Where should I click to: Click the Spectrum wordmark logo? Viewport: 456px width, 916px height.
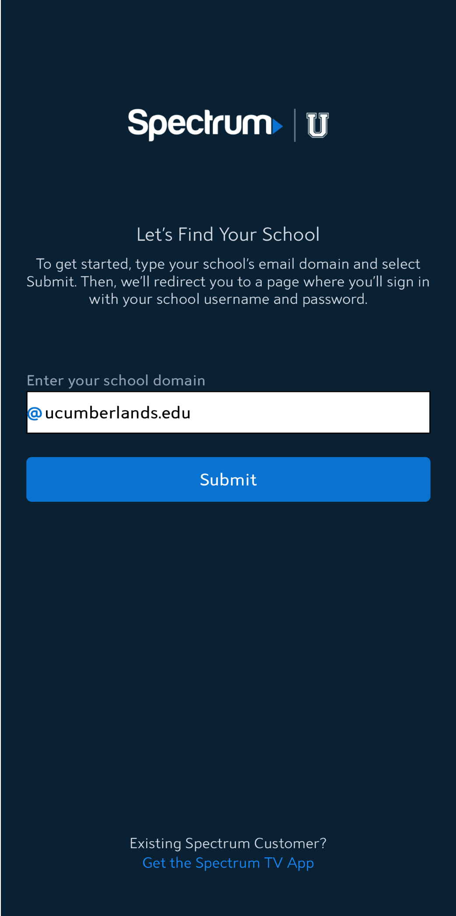199,124
